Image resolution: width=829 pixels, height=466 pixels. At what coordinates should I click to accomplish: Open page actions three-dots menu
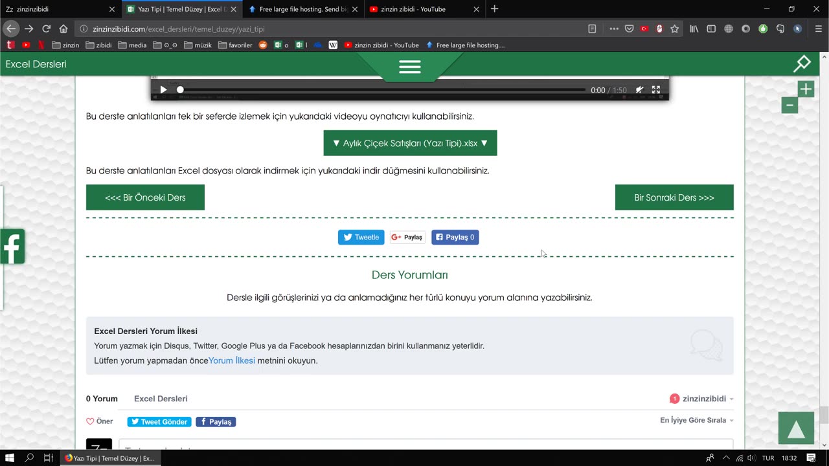614,28
